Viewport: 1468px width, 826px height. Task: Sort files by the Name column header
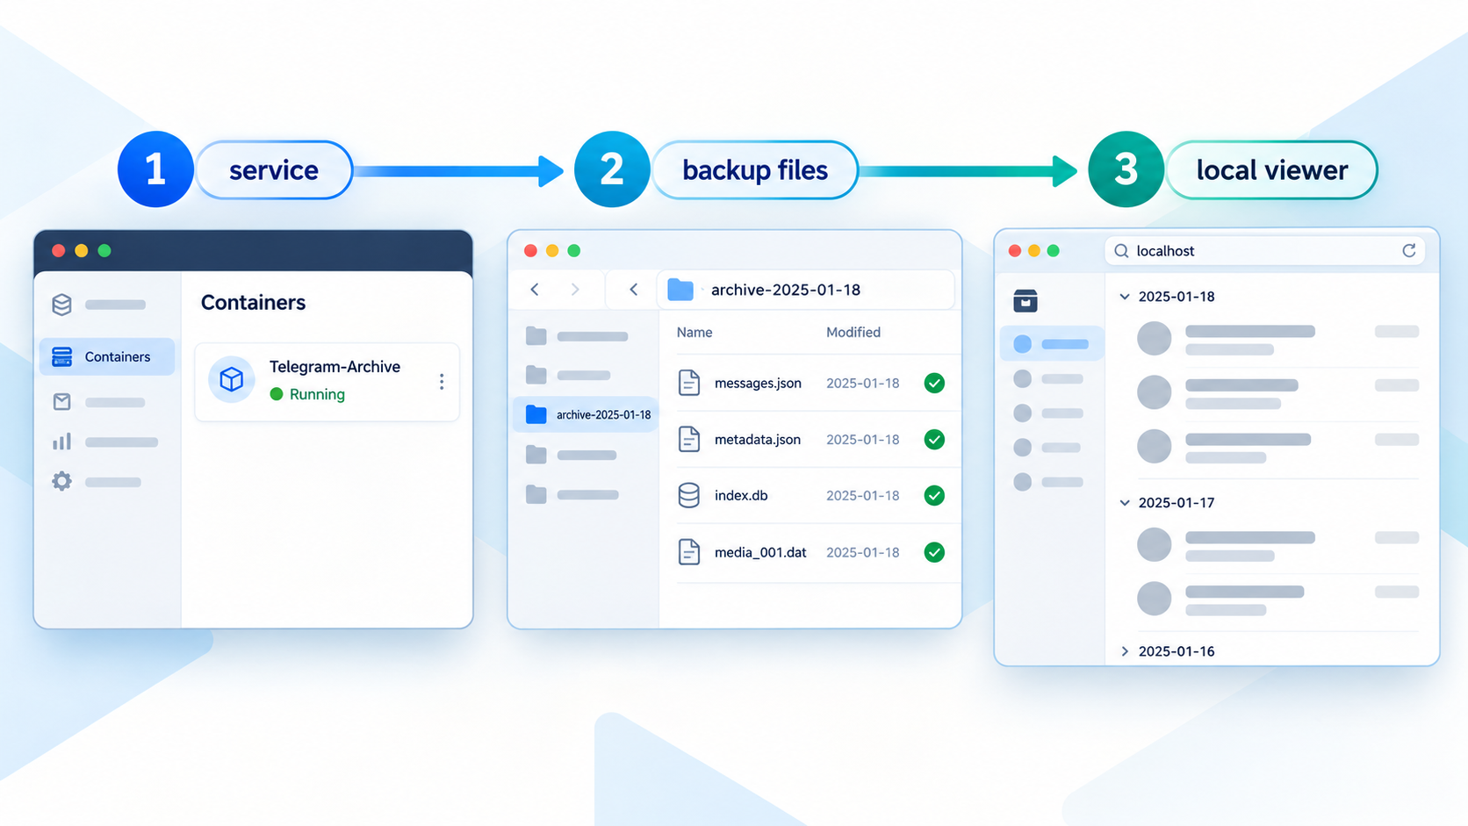coord(694,332)
